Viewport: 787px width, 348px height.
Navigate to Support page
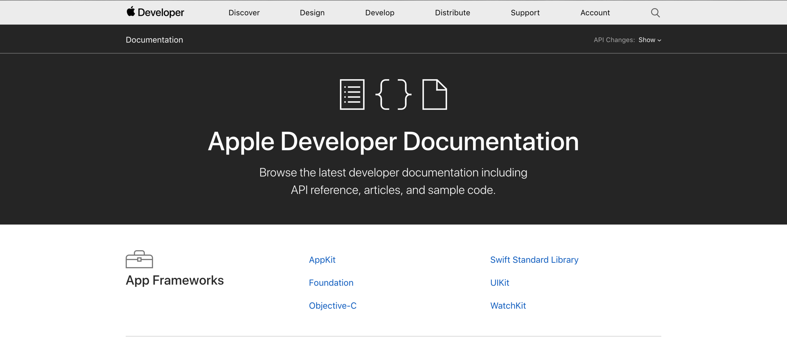tap(525, 13)
